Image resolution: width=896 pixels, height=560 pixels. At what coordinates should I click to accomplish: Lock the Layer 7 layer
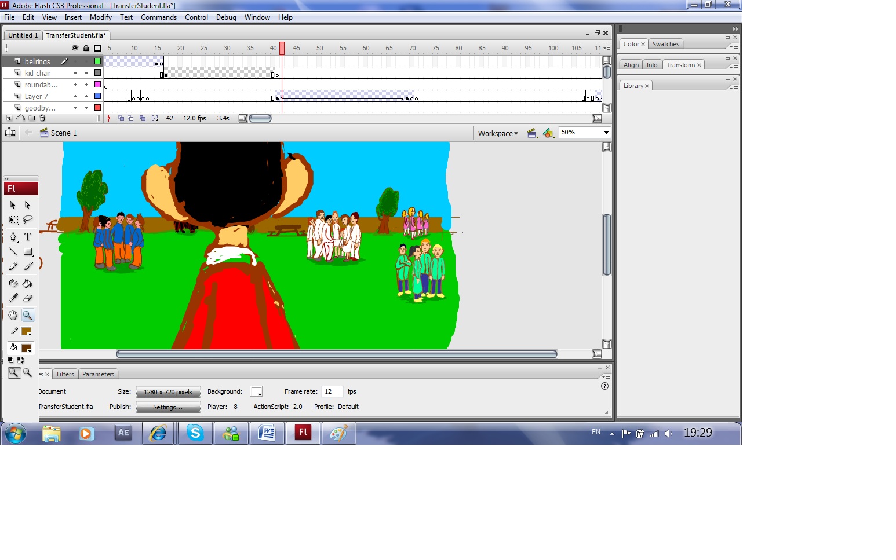click(86, 97)
